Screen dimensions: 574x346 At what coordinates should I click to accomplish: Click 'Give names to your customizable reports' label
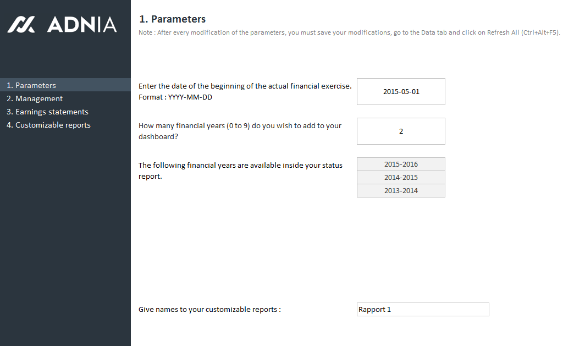(209, 309)
